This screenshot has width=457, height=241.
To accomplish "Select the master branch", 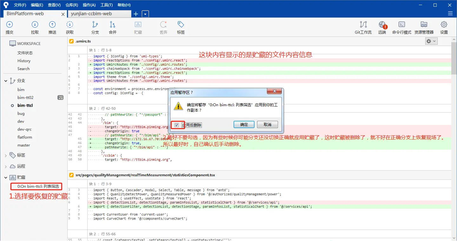I will click(24, 145).
